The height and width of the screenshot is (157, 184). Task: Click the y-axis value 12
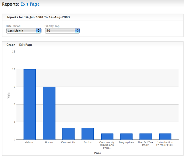(14, 69)
